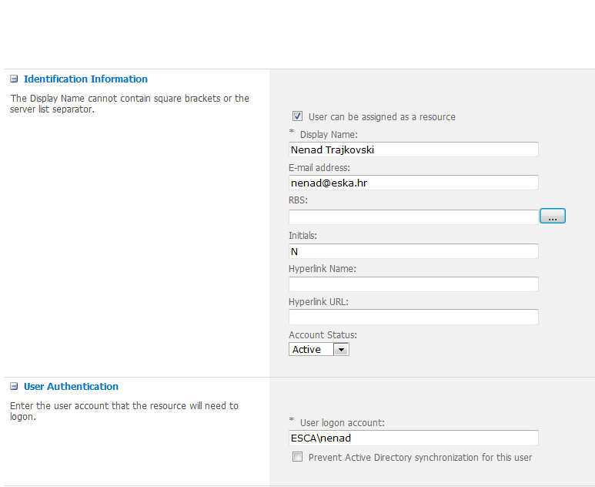Click the 'Prevent Active Directory synchronization' label text

pyautogui.click(x=420, y=458)
